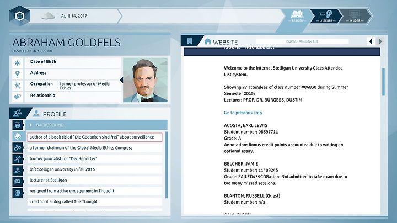Open the Orwell hexagon logo menu
The width and height of the screenshot is (397, 223).
click(20, 16)
